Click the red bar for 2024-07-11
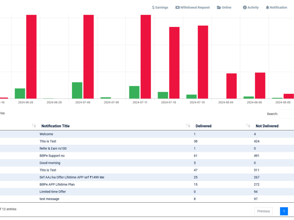 [146, 57]
